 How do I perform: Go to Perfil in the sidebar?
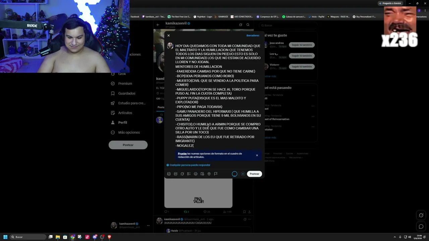(x=119, y=123)
